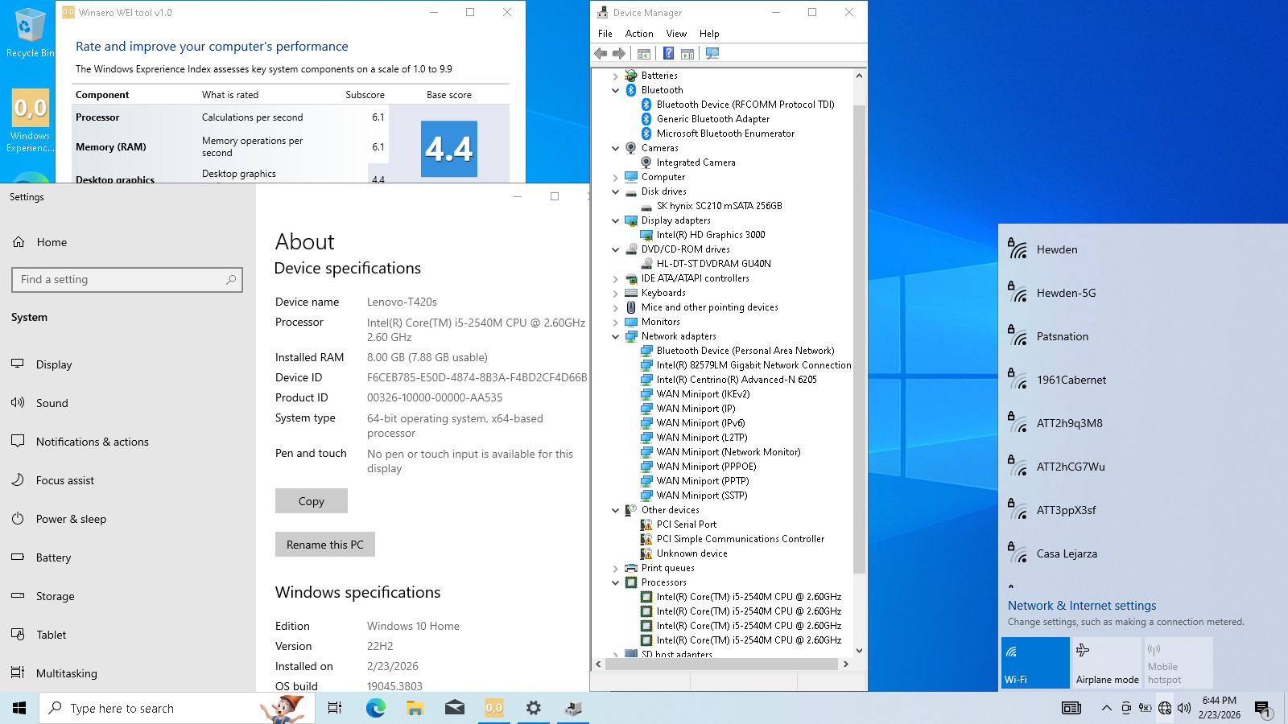This screenshot has width=1288, height=724.
Task: Select the PCI Serial Port device
Action: point(687,524)
